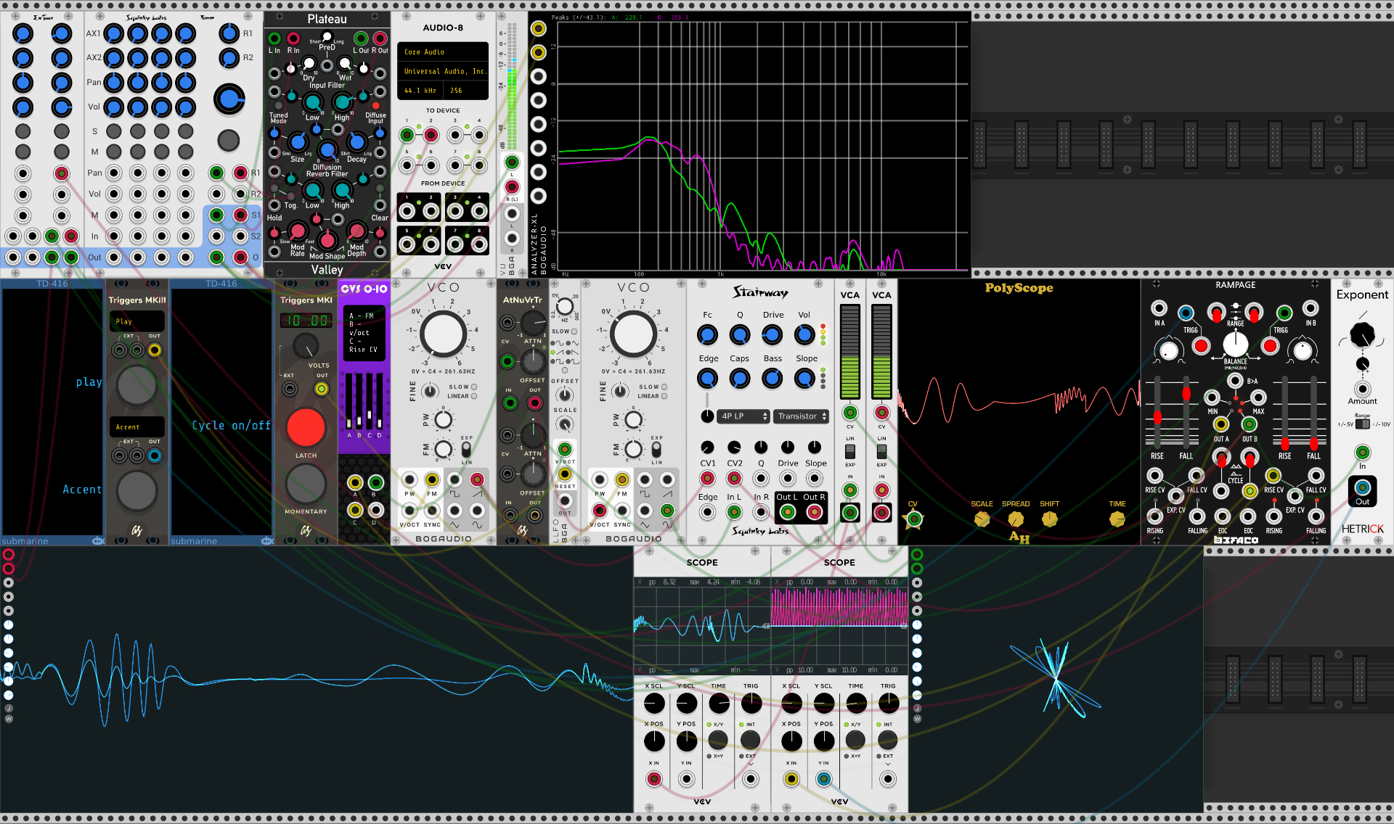Toggle SLOW on VCO beside CVS 0-10
The height and width of the screenshot is (824, 1394).
pos(473,387)
